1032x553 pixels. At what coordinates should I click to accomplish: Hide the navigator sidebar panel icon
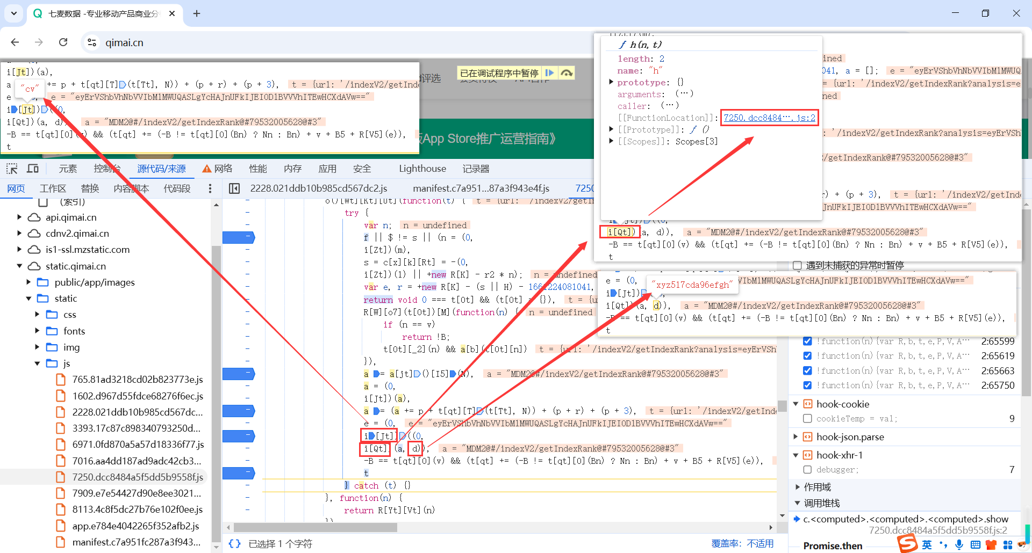point(234,188)
